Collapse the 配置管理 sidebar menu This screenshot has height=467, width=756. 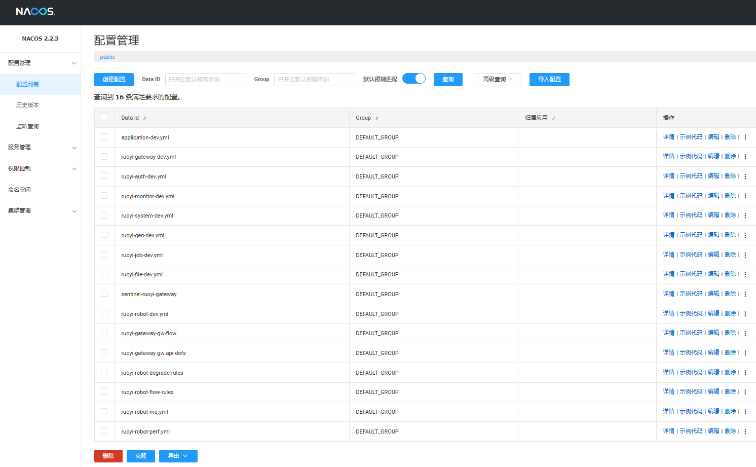40,63
